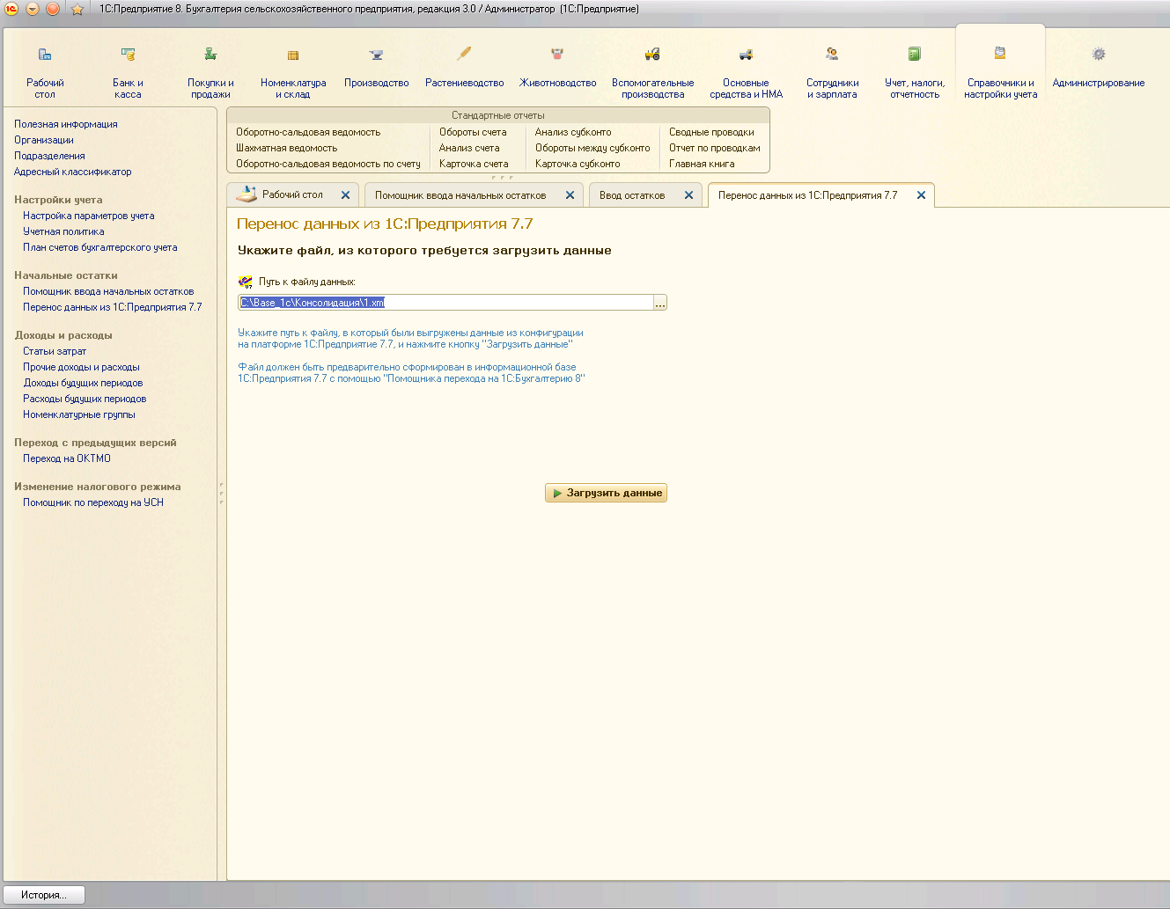Image resolution: width=1170 pixels, height=909 pixels.
Task: Close the Перенос данных из 1С:Предприятия 7.7 tab
Action: [x=921, y=195]
